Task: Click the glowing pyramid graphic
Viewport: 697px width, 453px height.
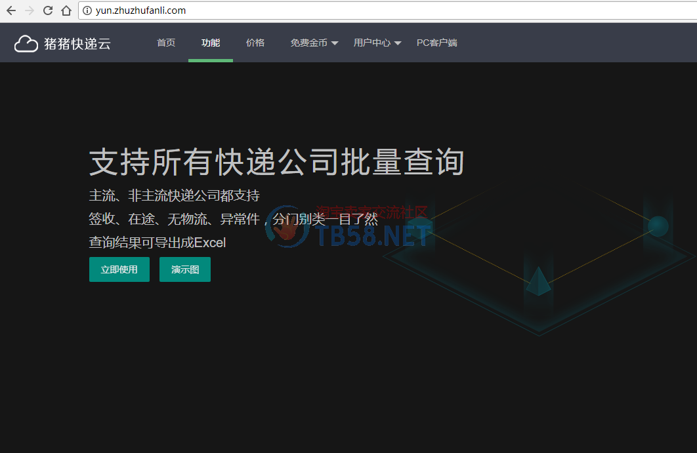Action: 538,281
